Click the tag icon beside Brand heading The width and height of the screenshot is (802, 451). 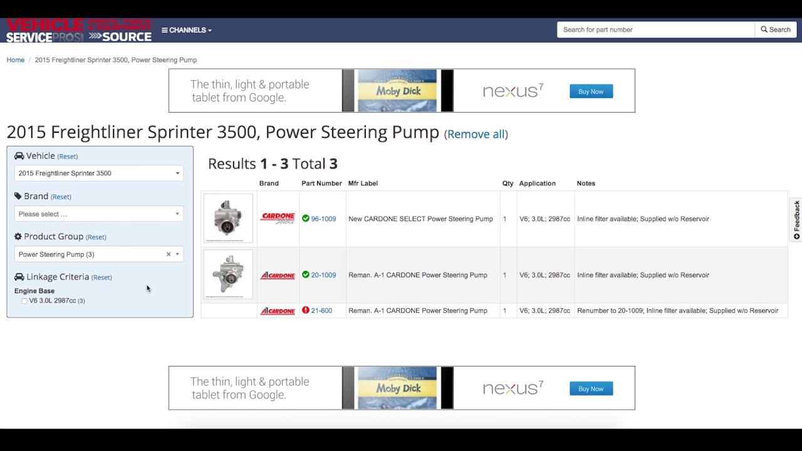point(18,196)
